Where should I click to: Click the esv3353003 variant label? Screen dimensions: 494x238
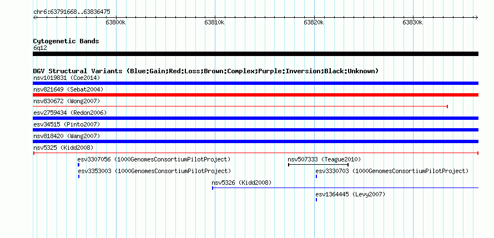coord(154,171)
